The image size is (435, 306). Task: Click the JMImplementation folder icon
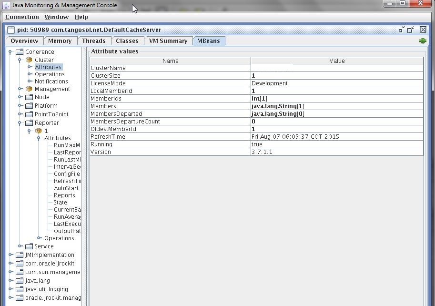(20, 255)
